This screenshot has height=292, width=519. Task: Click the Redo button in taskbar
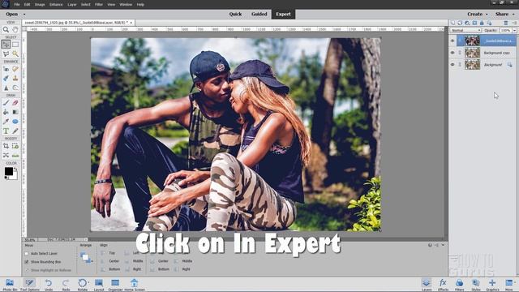66,285
